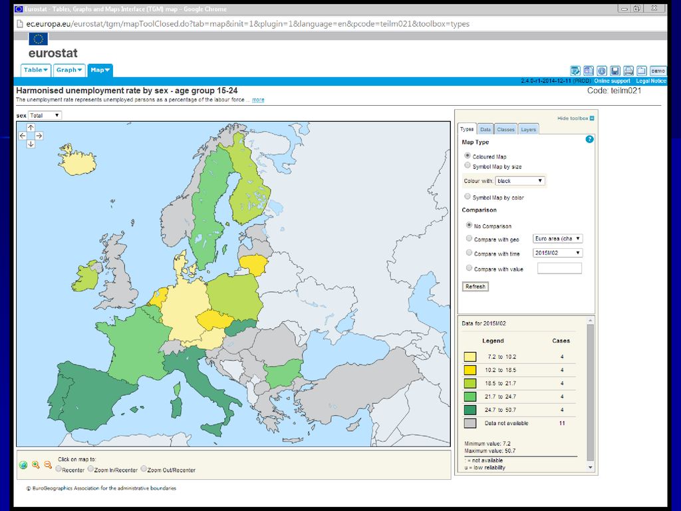Click the 'more' description link
Screen dimensions: 681x511
click(x=258, y=100)
